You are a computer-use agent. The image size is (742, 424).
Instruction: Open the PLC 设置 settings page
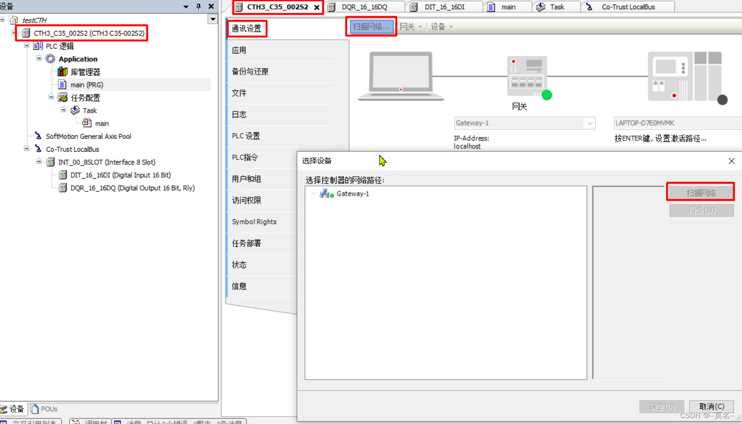(x=244, y=136)
